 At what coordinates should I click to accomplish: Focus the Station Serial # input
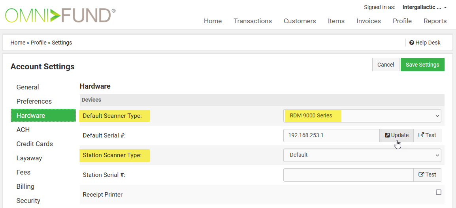tap(348, 175)
